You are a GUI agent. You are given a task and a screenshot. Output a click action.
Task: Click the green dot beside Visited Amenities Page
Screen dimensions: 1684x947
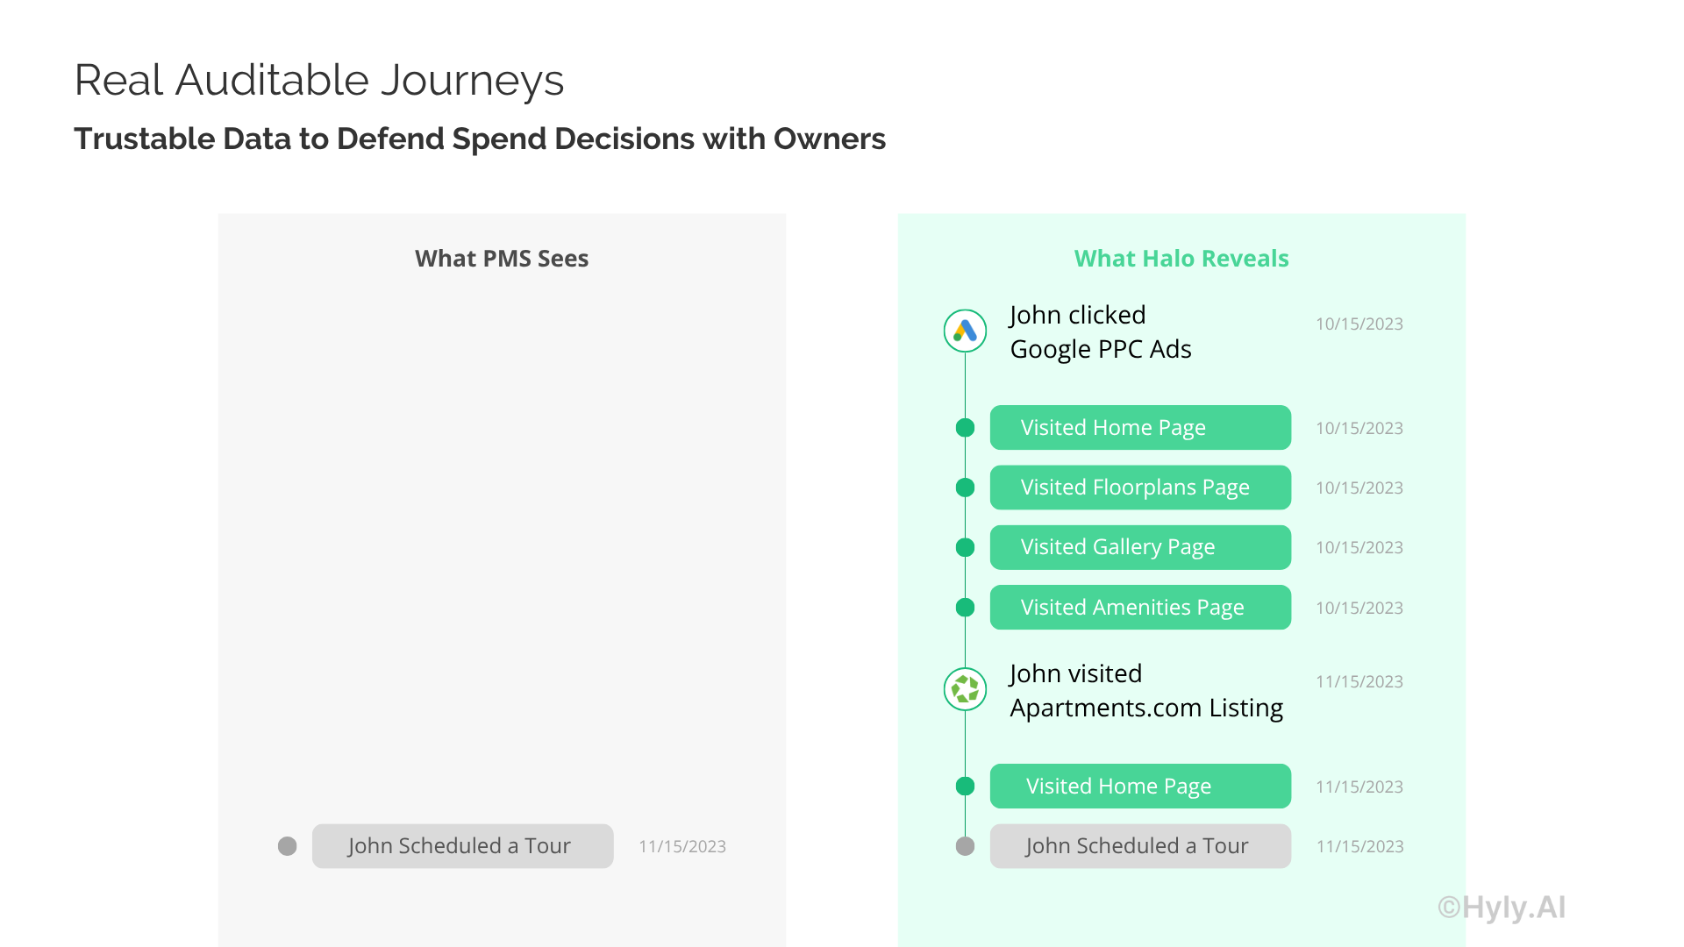(965, 607)
